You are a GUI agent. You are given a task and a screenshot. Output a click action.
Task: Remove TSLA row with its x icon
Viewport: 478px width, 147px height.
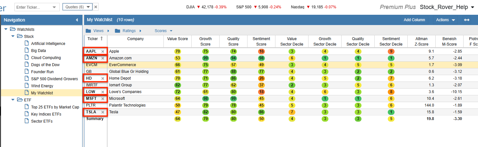[x=103, y=112]
